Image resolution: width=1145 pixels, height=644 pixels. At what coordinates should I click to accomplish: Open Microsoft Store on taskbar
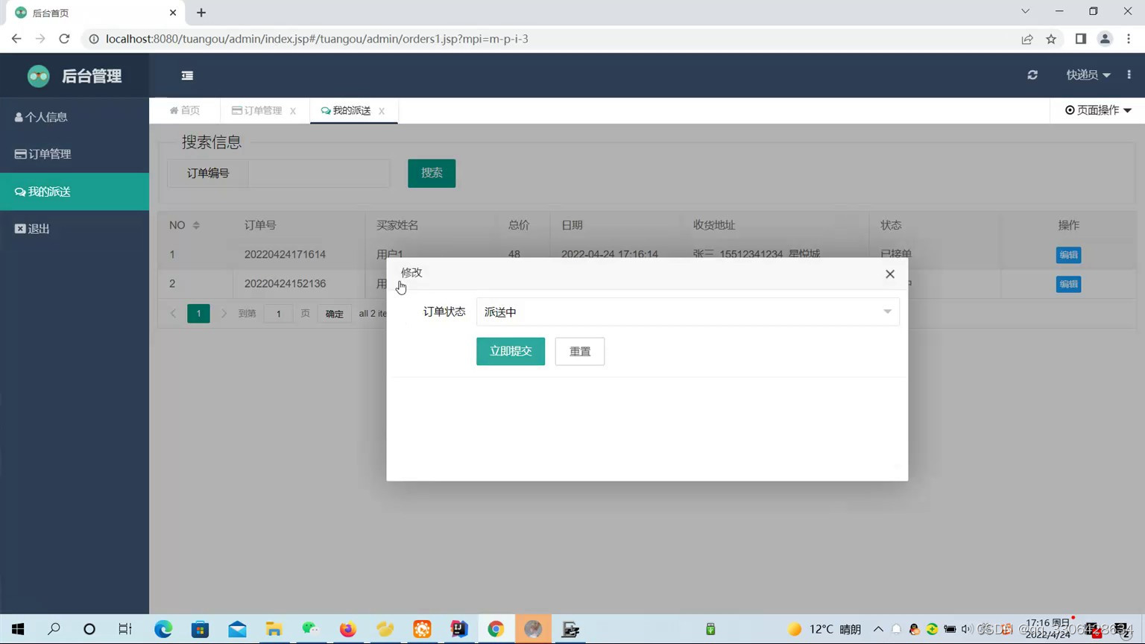(200, 629)
